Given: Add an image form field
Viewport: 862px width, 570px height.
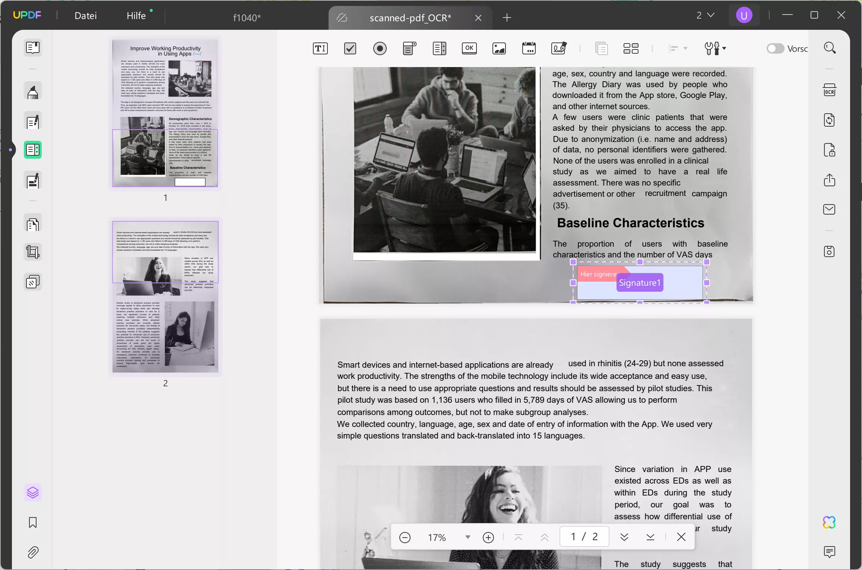Looking at the screenshot, I should (499, 48).
